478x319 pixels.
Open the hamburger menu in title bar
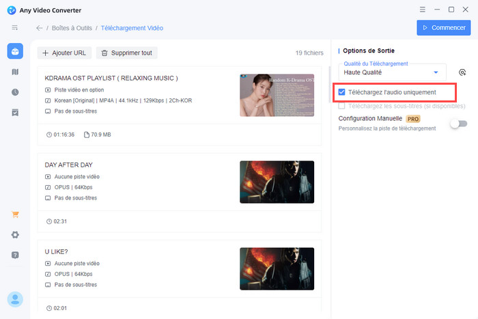[423, 10]
